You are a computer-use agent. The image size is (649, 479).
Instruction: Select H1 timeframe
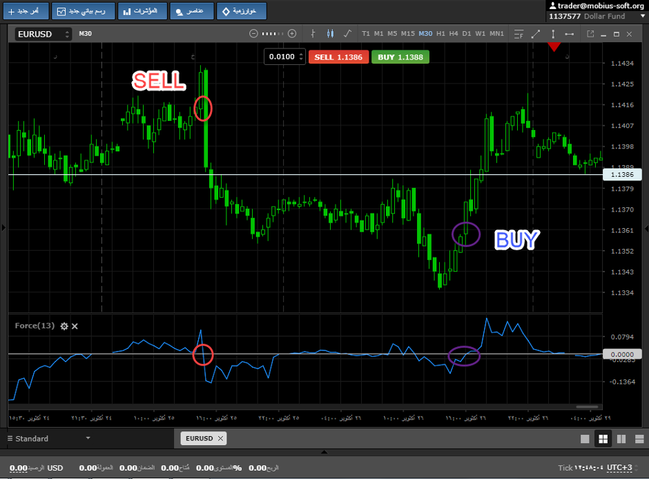[440, 34]
